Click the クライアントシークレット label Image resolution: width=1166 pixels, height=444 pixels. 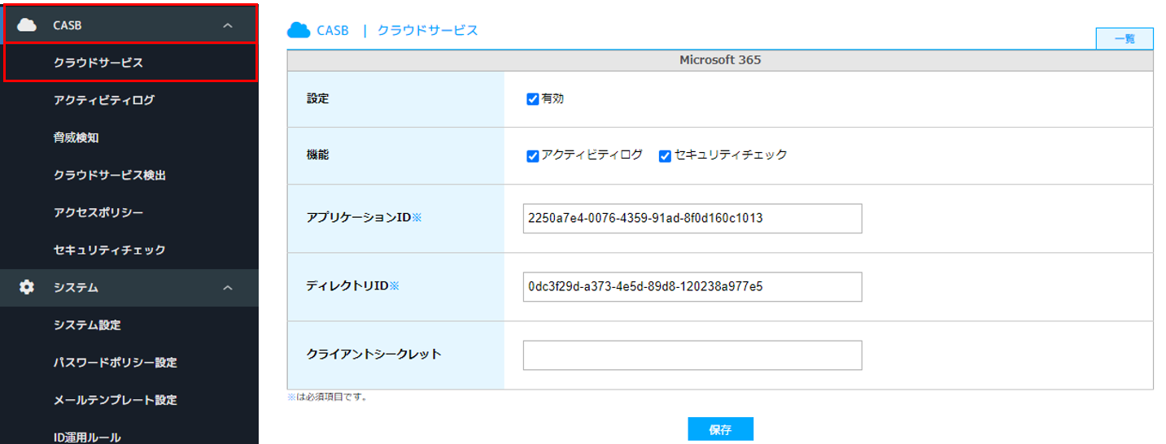pyautogui.click(x=374, y=354)
